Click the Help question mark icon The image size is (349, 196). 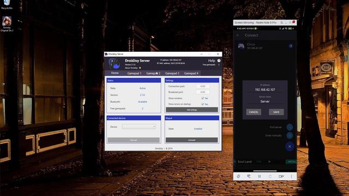coord(219,60)
